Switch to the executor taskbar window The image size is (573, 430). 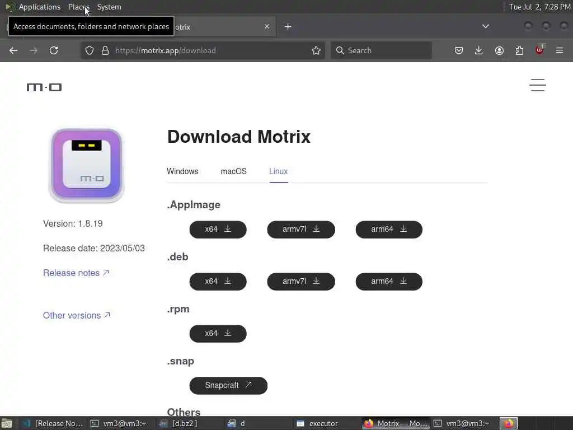click(x=327, y=423)
